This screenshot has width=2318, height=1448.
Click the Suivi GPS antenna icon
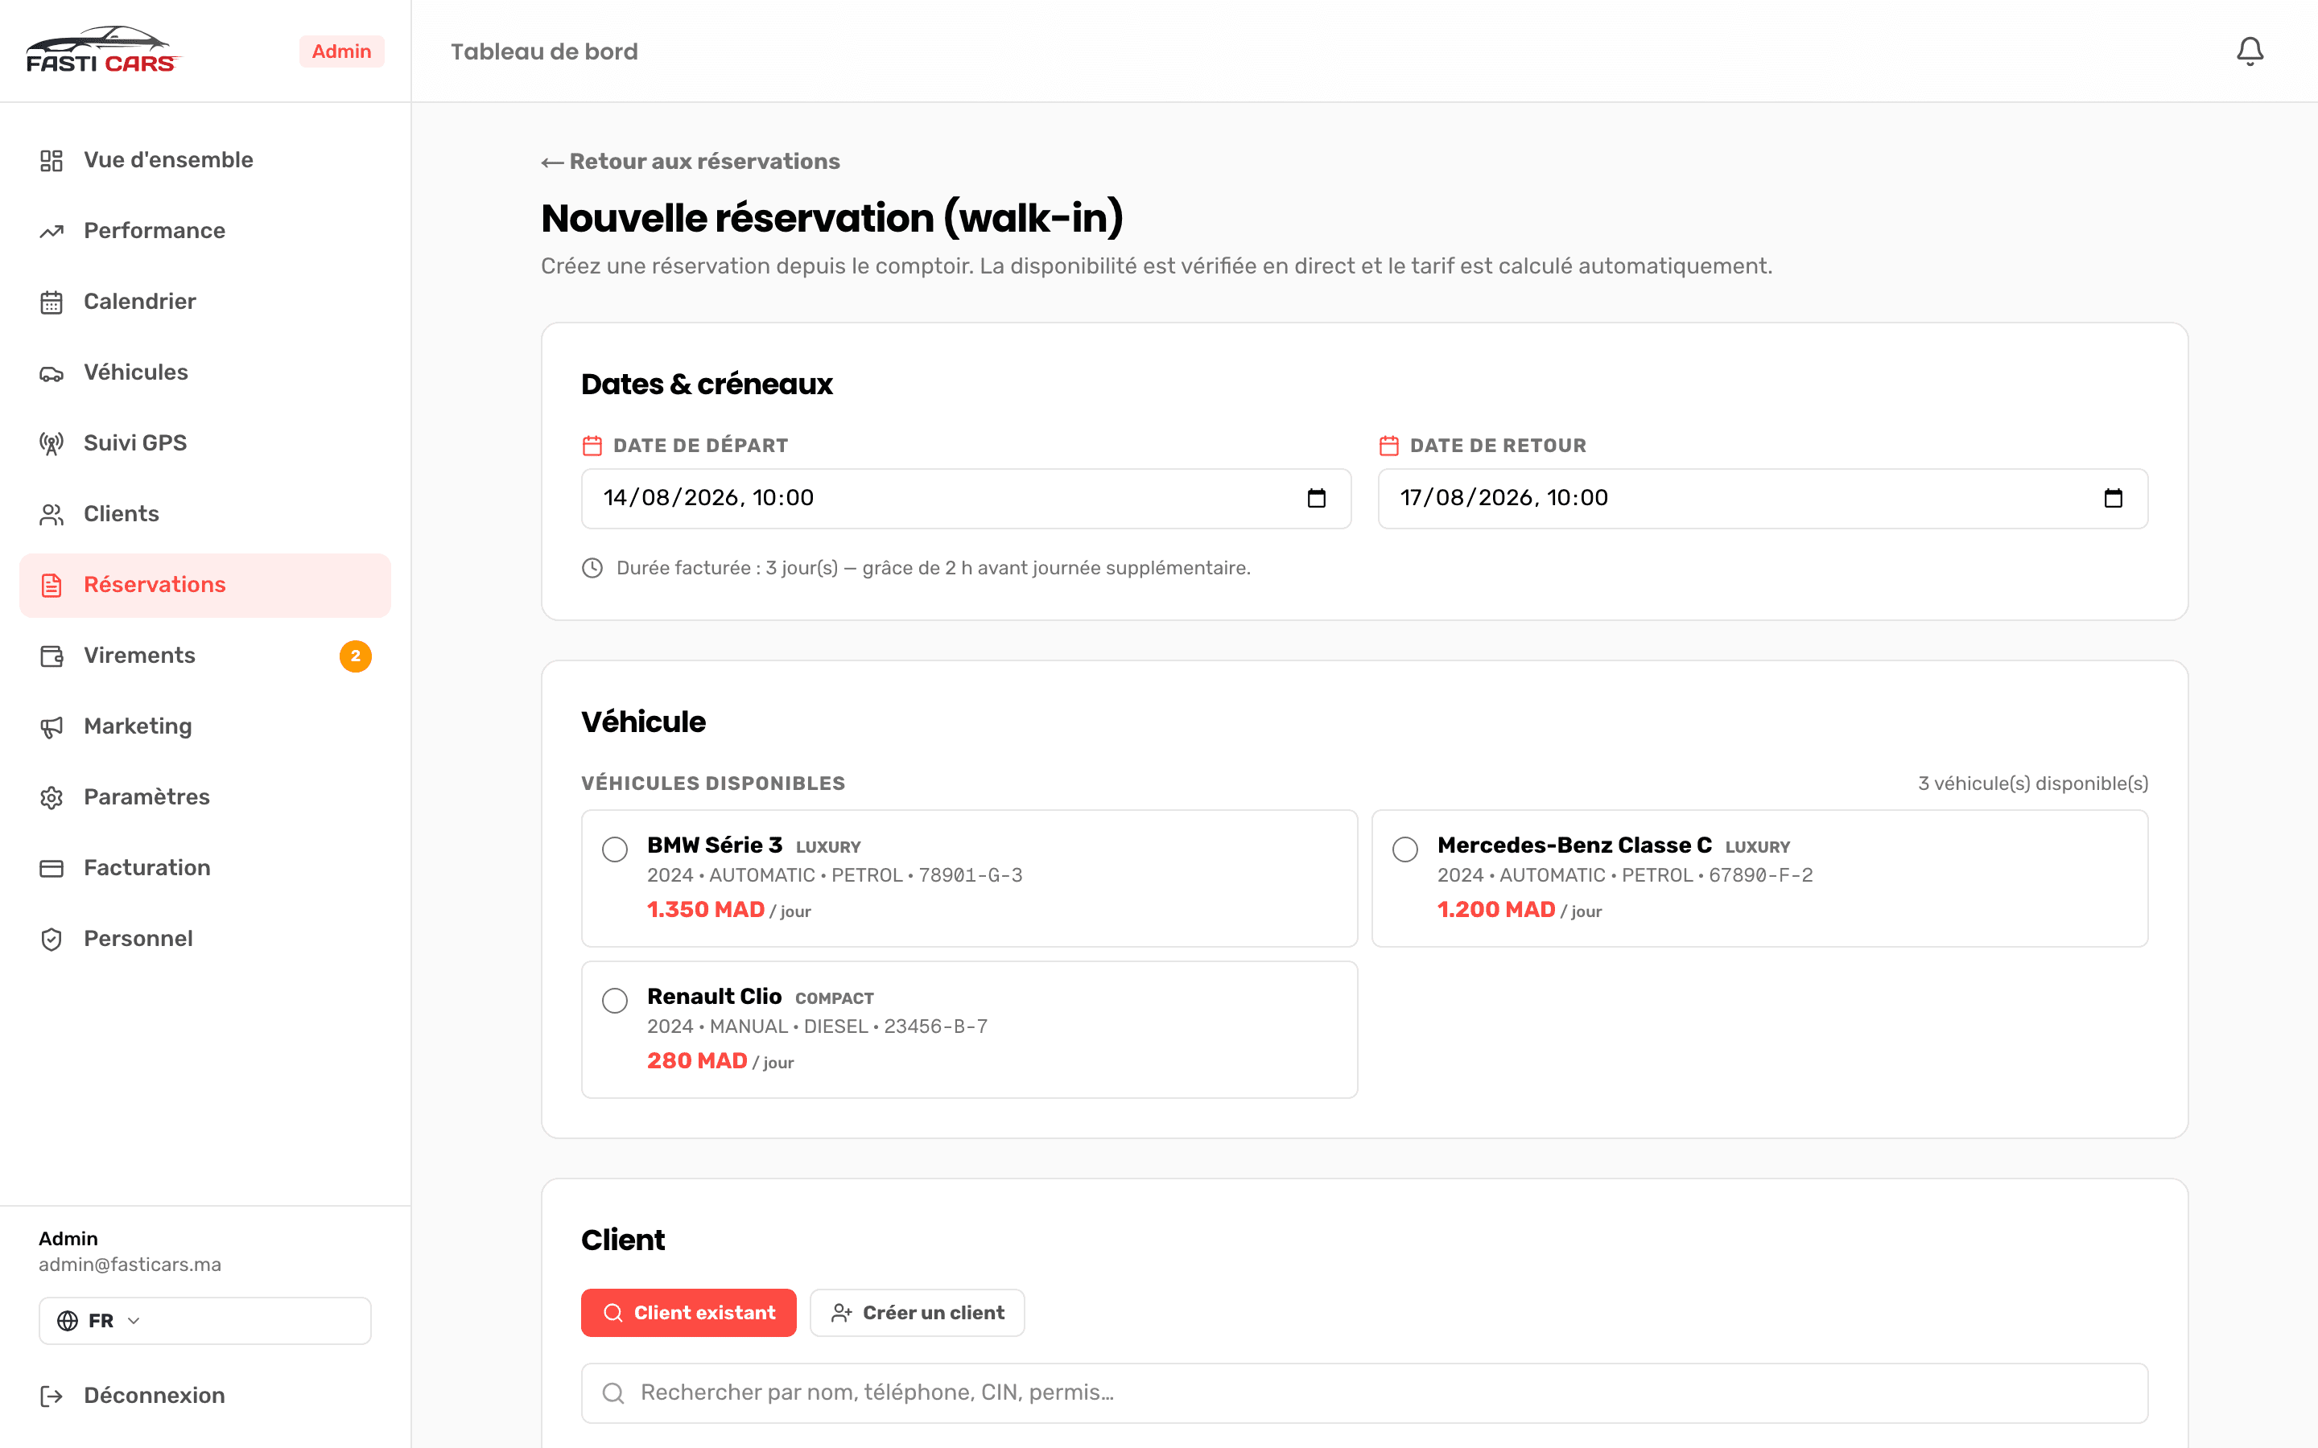click(52, 443)
